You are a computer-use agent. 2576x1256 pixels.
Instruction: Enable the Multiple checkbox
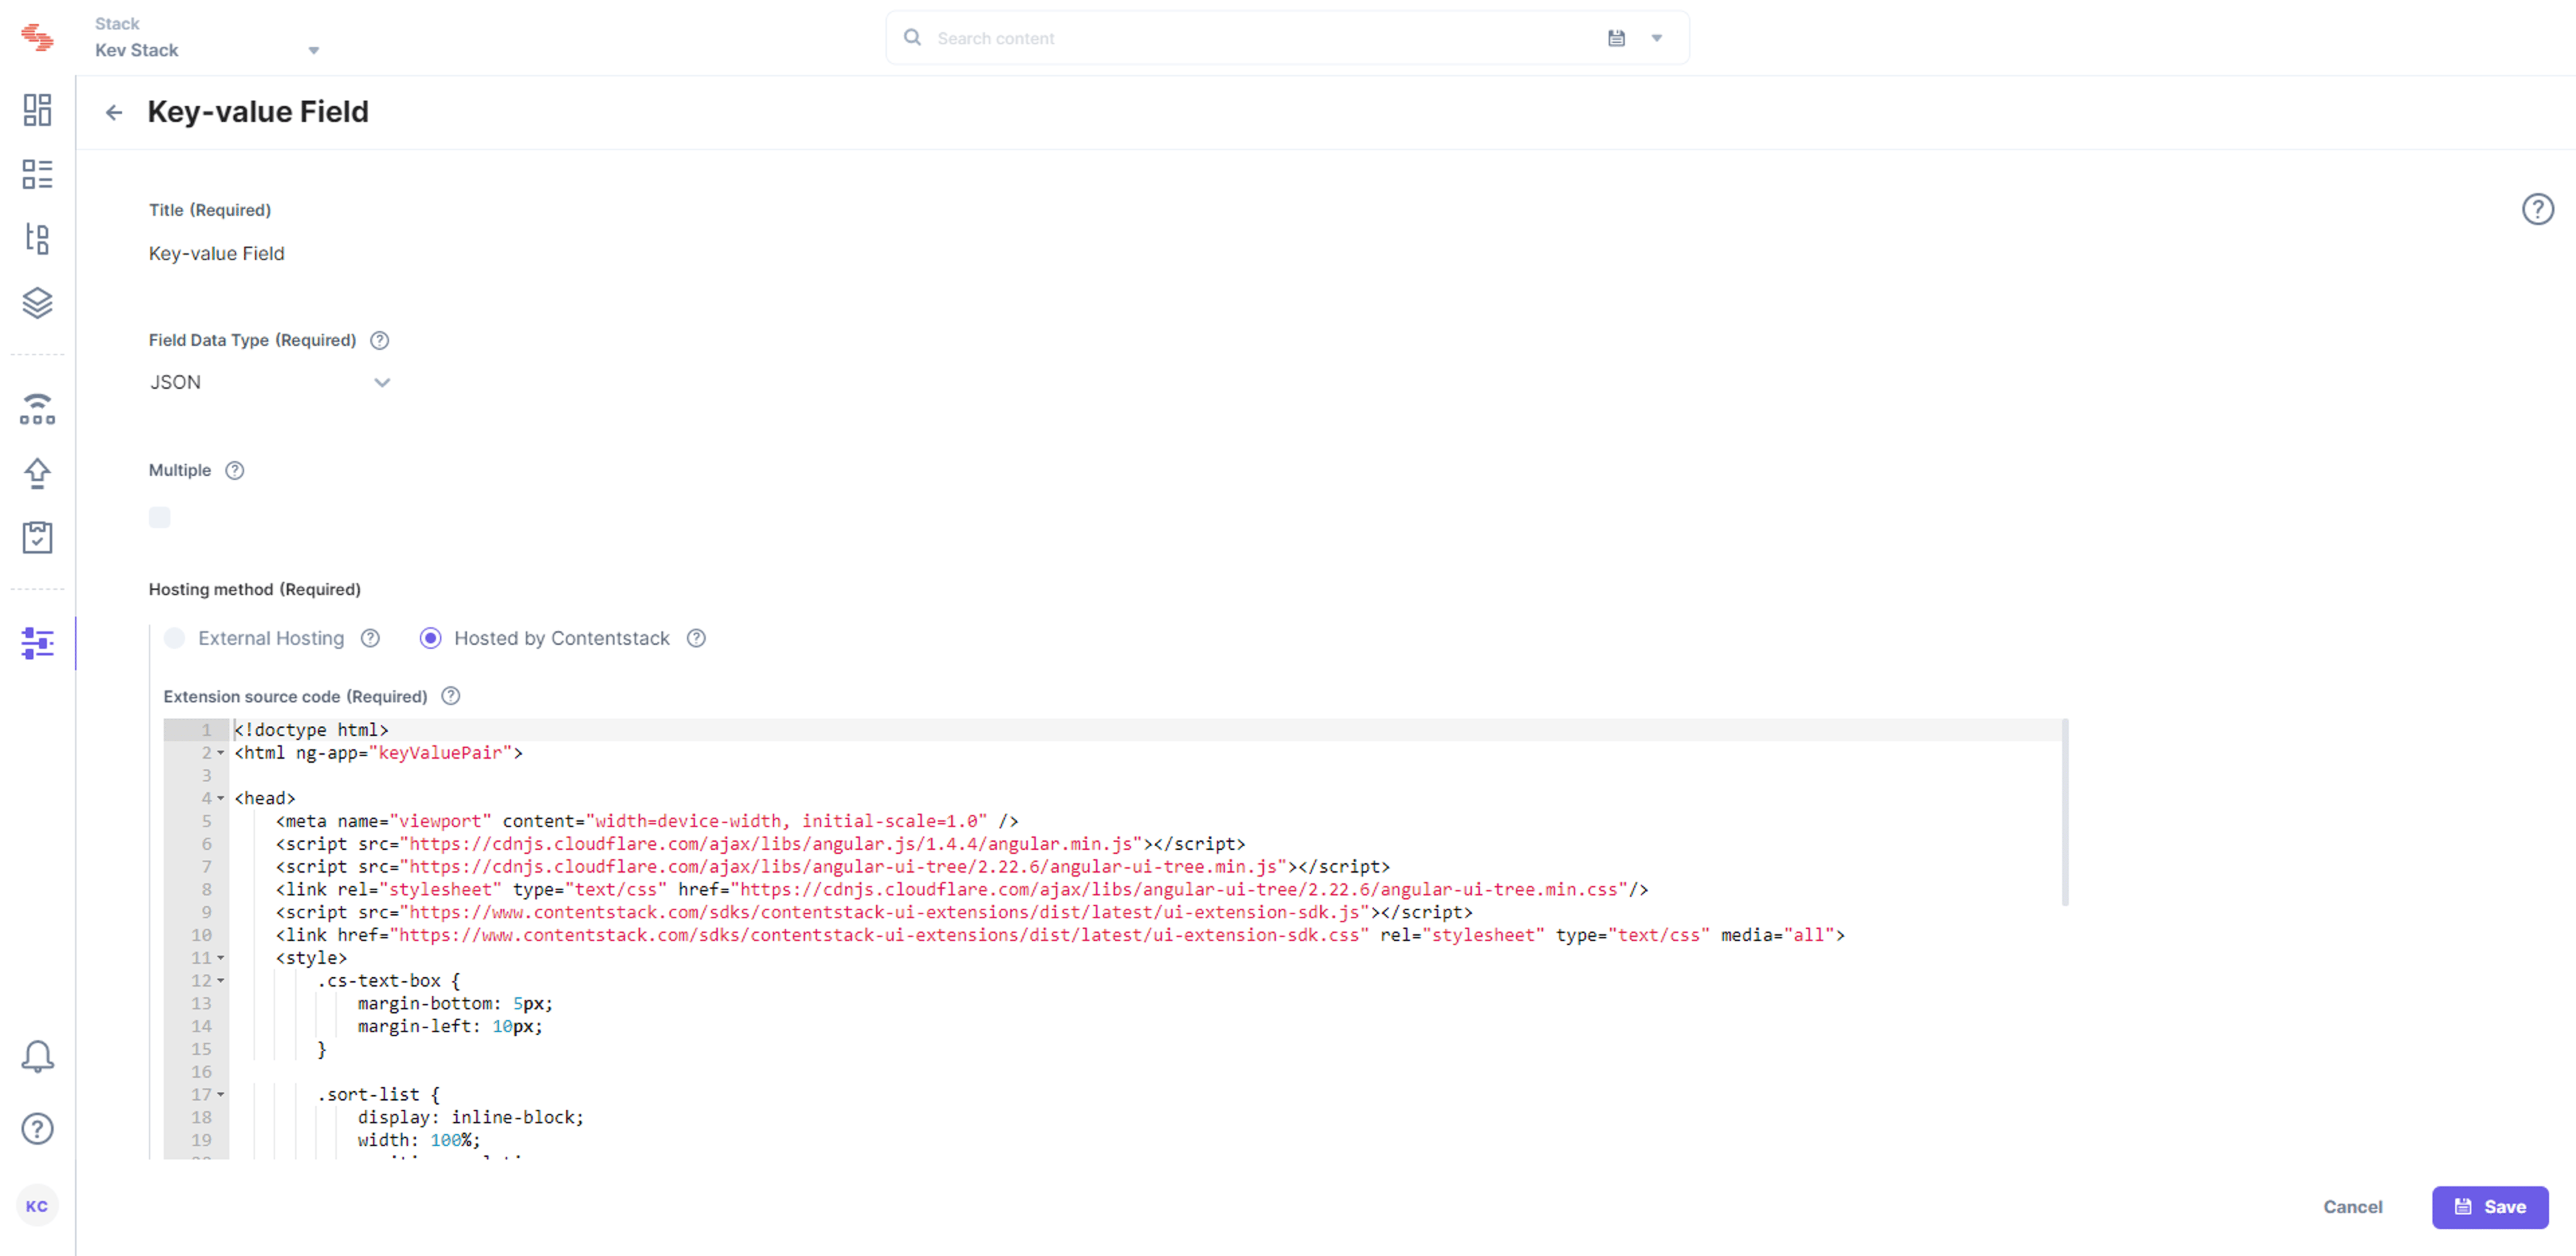(160, 517)
